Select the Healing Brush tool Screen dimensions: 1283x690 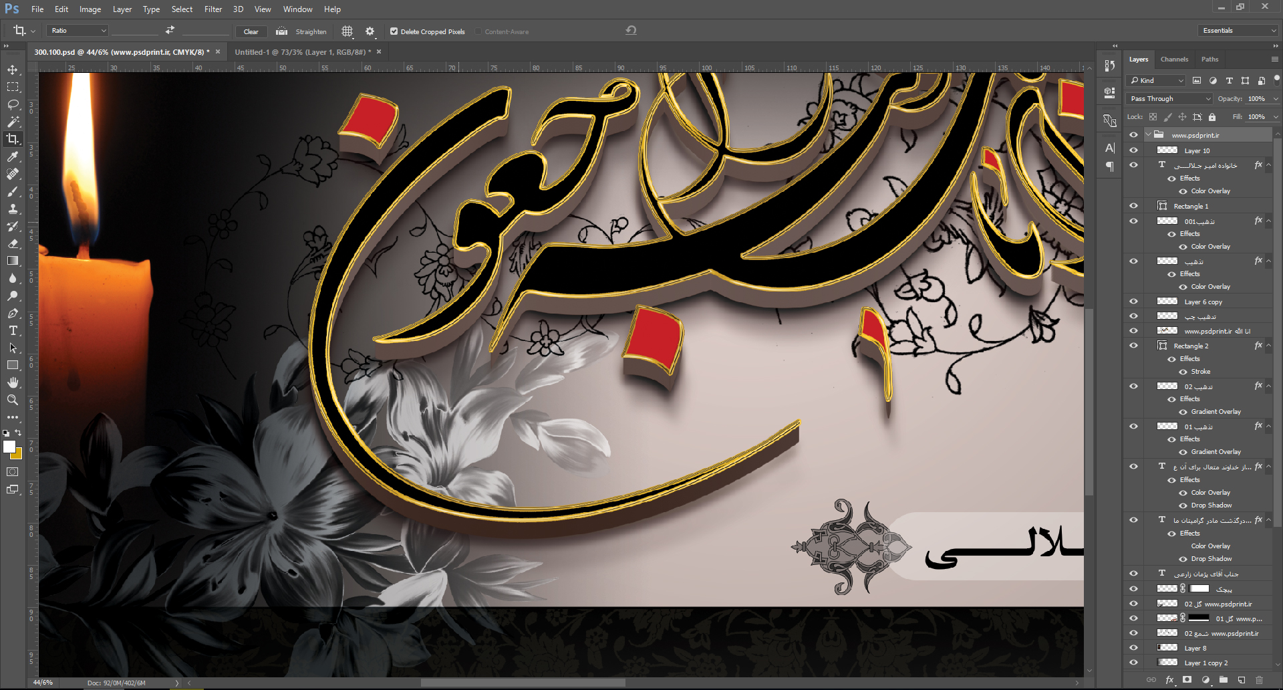tap(13, 174)
